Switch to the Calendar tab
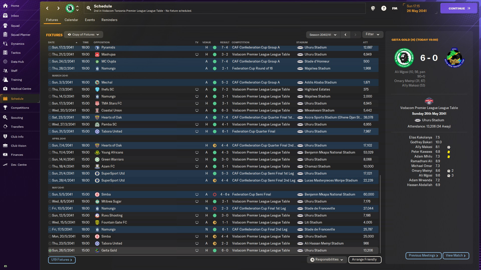Screen dimensions: 481x270 click(x=71, y=20)
